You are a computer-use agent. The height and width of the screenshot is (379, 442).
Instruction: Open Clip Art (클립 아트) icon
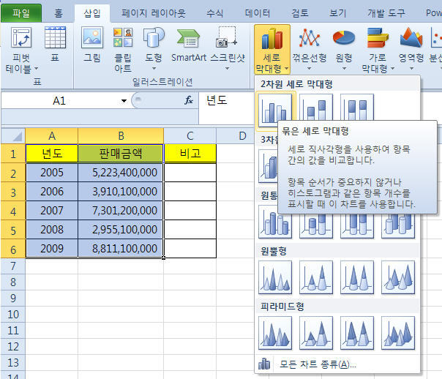123,40
